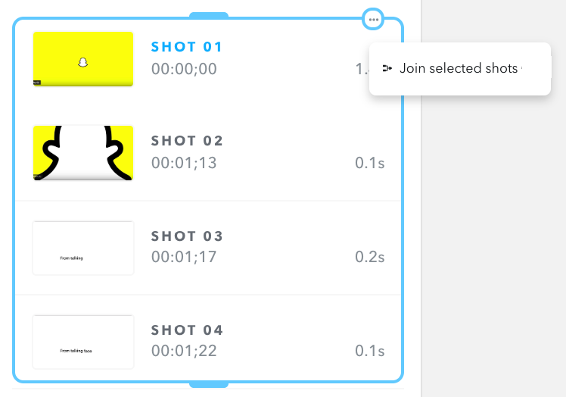
Task: Click Shot 04's 0.1s duration
Action: tap(369, 351)
